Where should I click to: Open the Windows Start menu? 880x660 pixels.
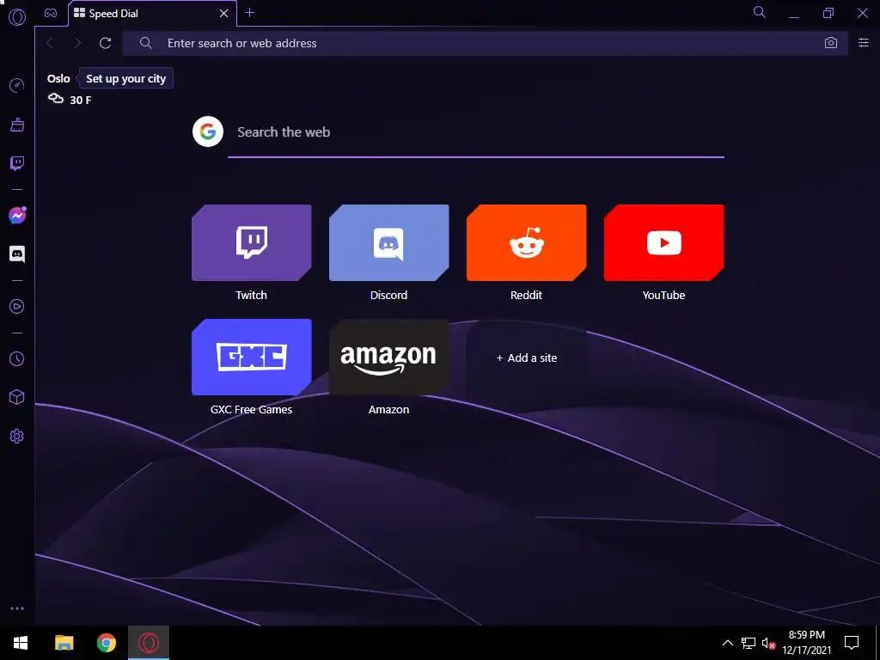tap(21, 643)
